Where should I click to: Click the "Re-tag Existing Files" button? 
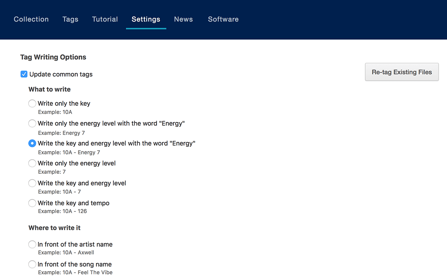point(402,72)
